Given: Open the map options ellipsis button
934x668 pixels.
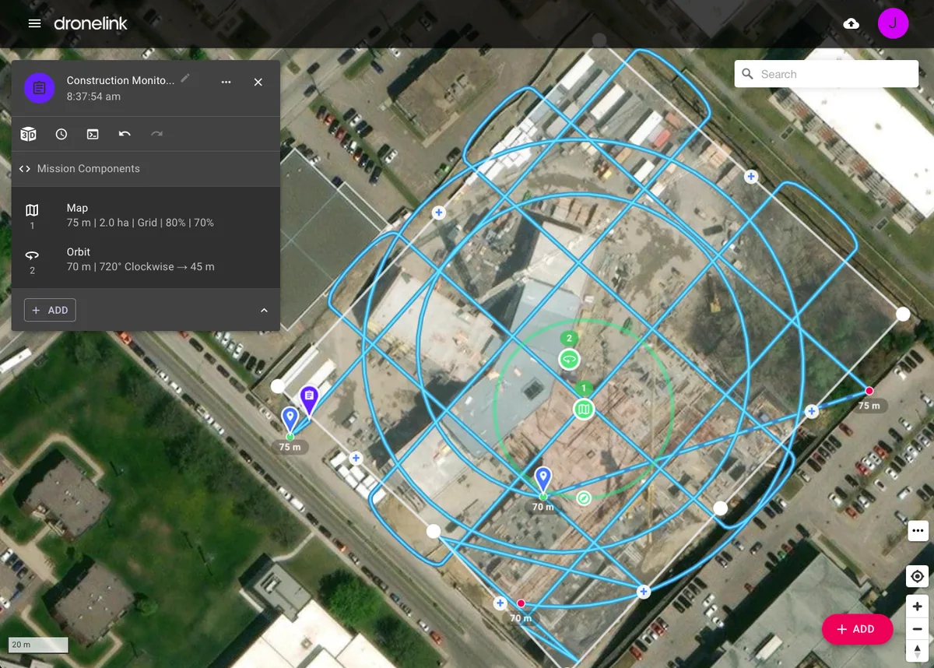Looking at the screenshot, I should pos(918,531).
